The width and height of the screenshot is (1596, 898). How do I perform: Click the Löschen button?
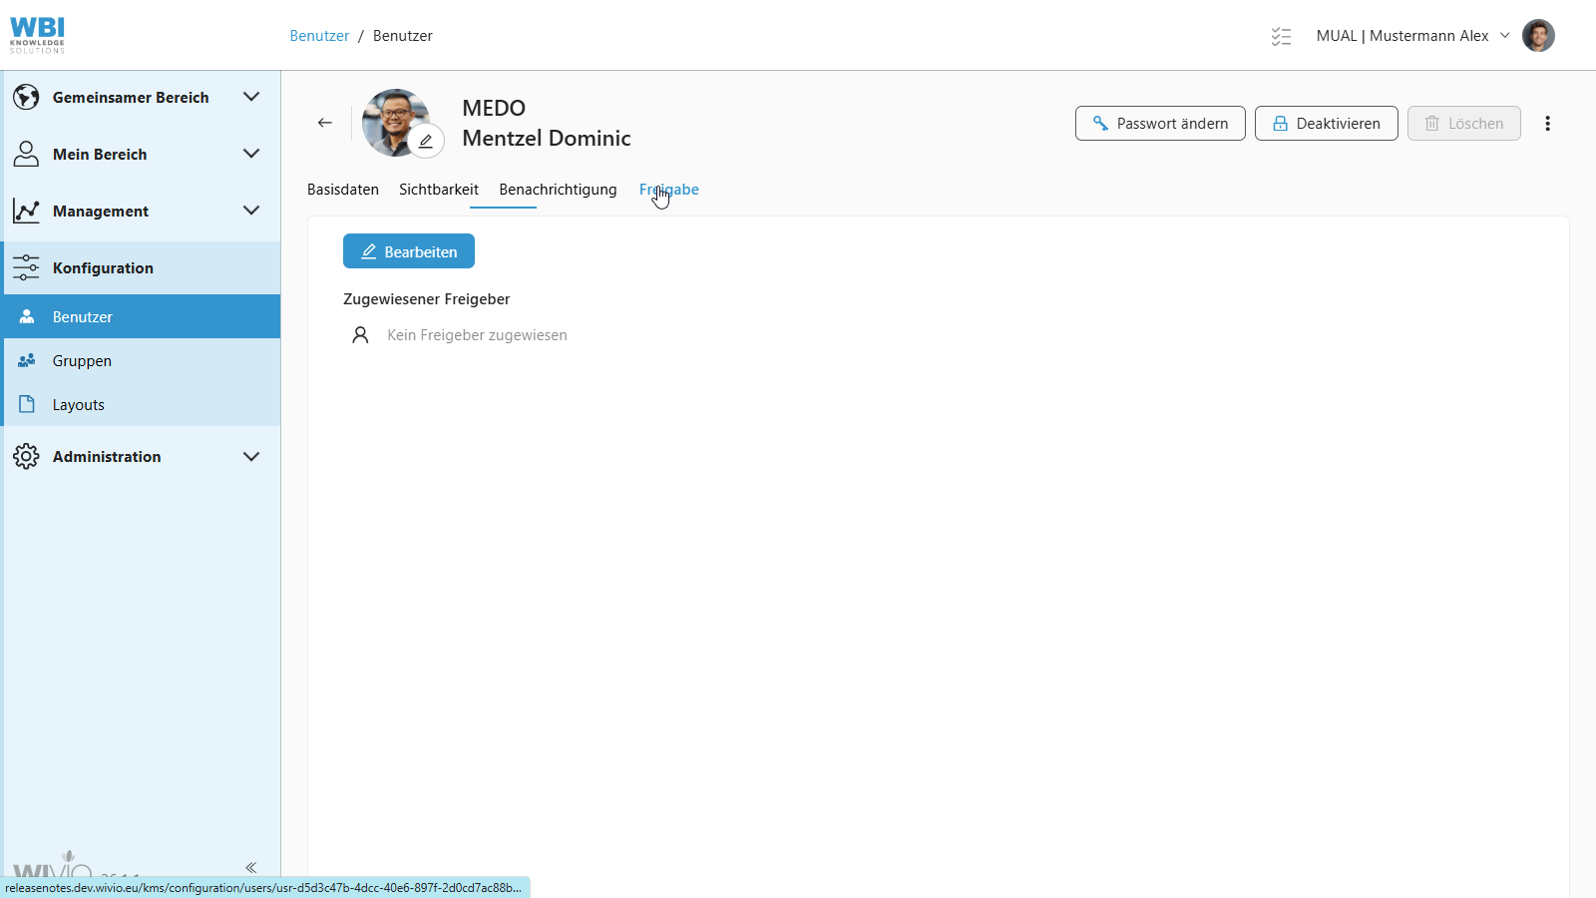click(1463, 124)
